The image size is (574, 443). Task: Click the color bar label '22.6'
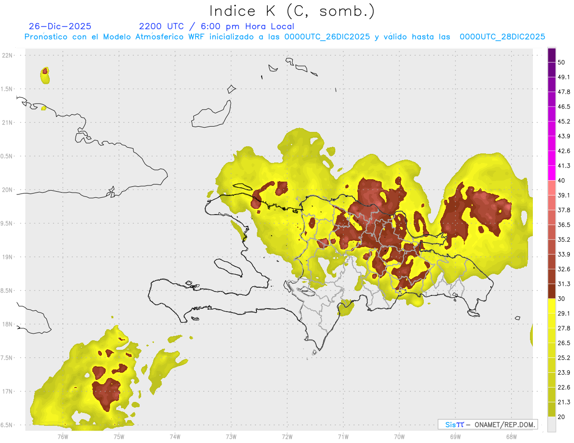click(x=564, y=387)
